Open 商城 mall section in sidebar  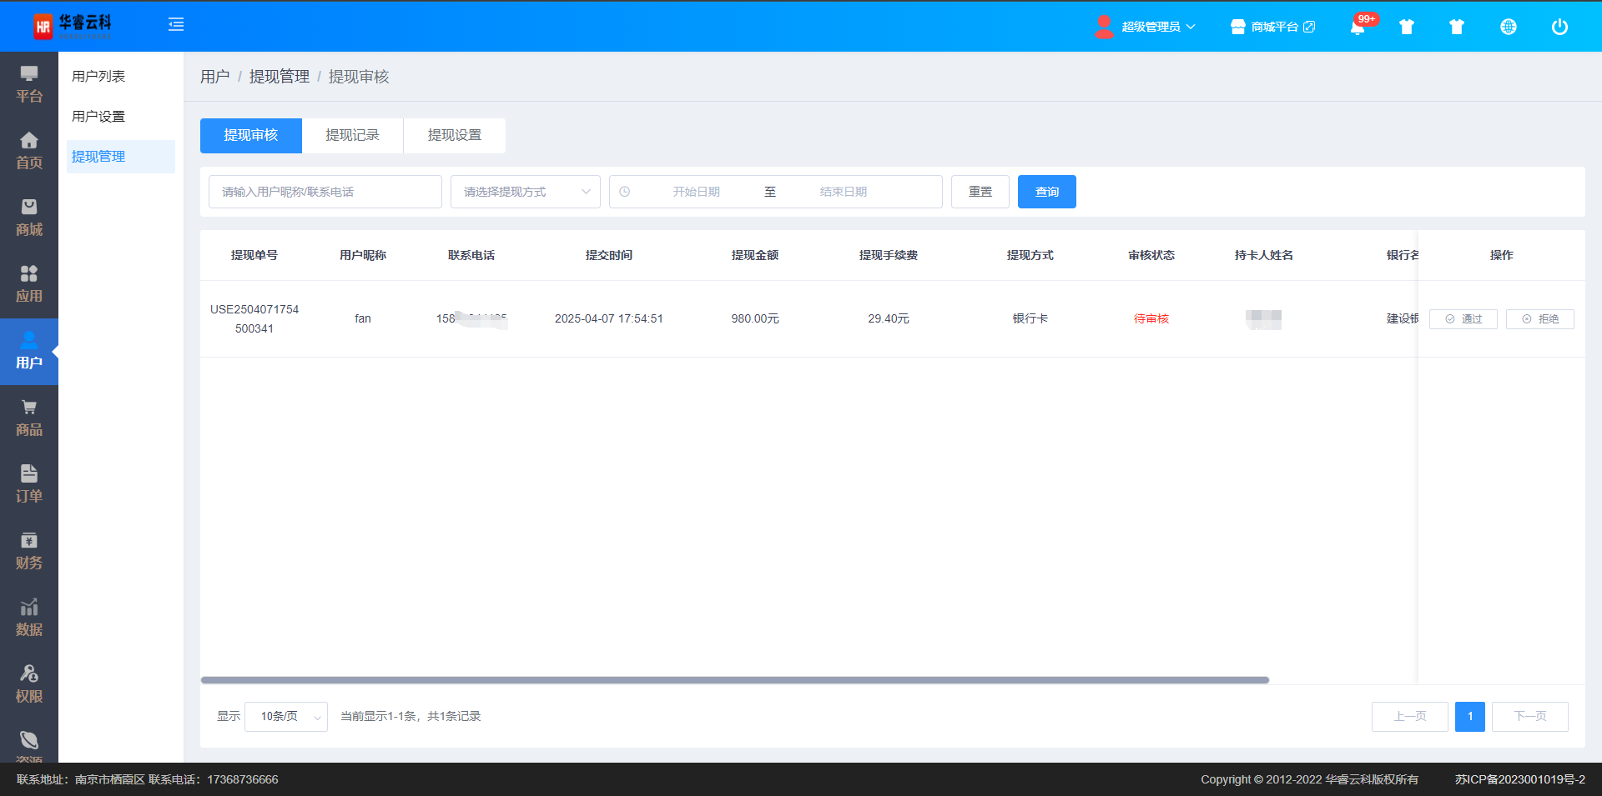click(29, 218)
